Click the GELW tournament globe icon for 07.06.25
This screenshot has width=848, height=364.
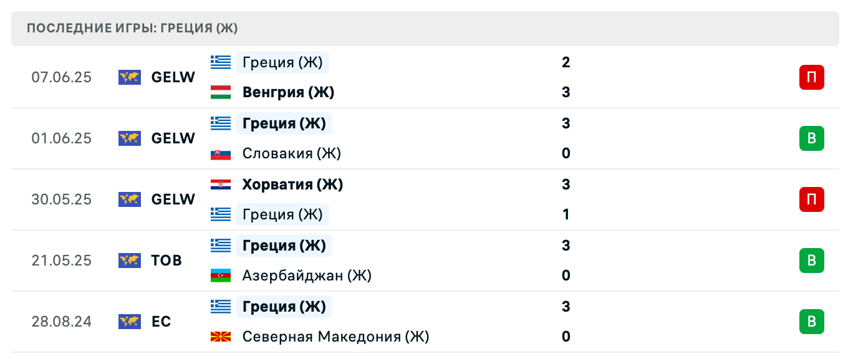(129, 77)
